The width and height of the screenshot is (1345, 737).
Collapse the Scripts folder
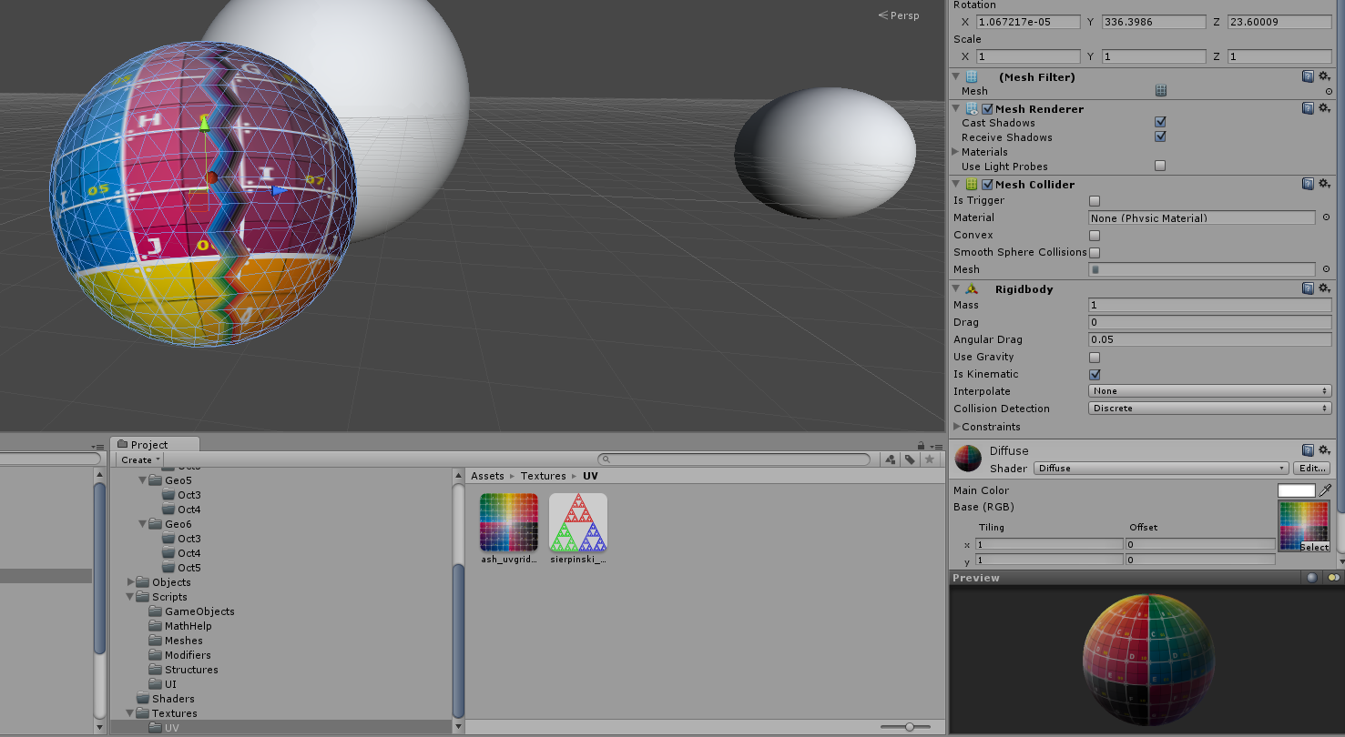[x=130, y=597]
